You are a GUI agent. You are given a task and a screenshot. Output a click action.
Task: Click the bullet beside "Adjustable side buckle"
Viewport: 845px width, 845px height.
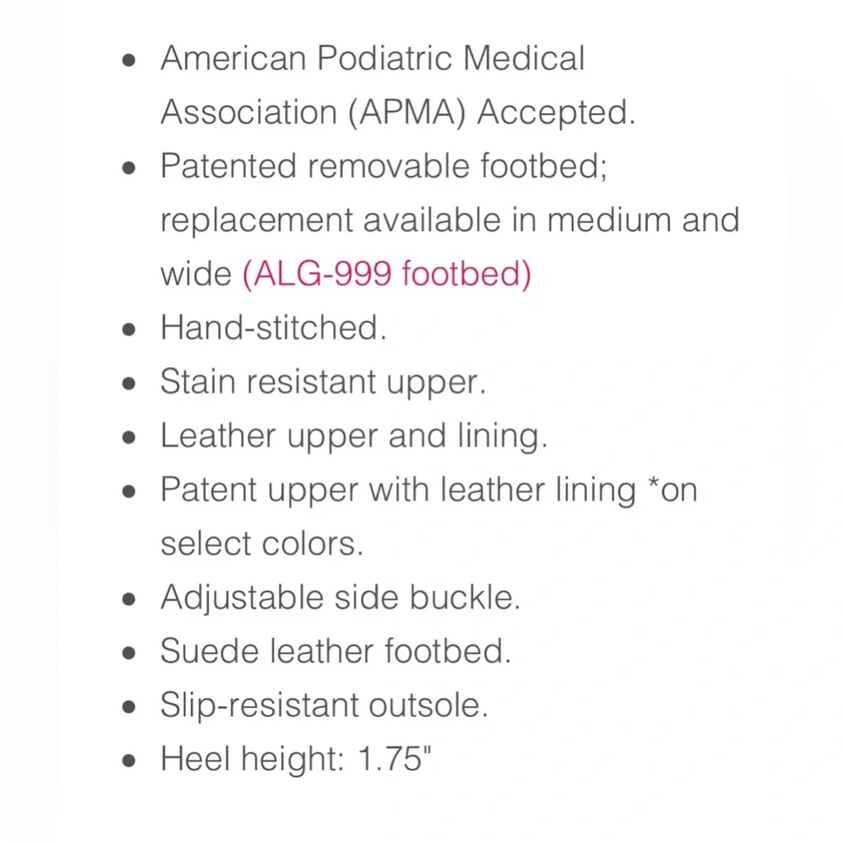coord(128,599)
